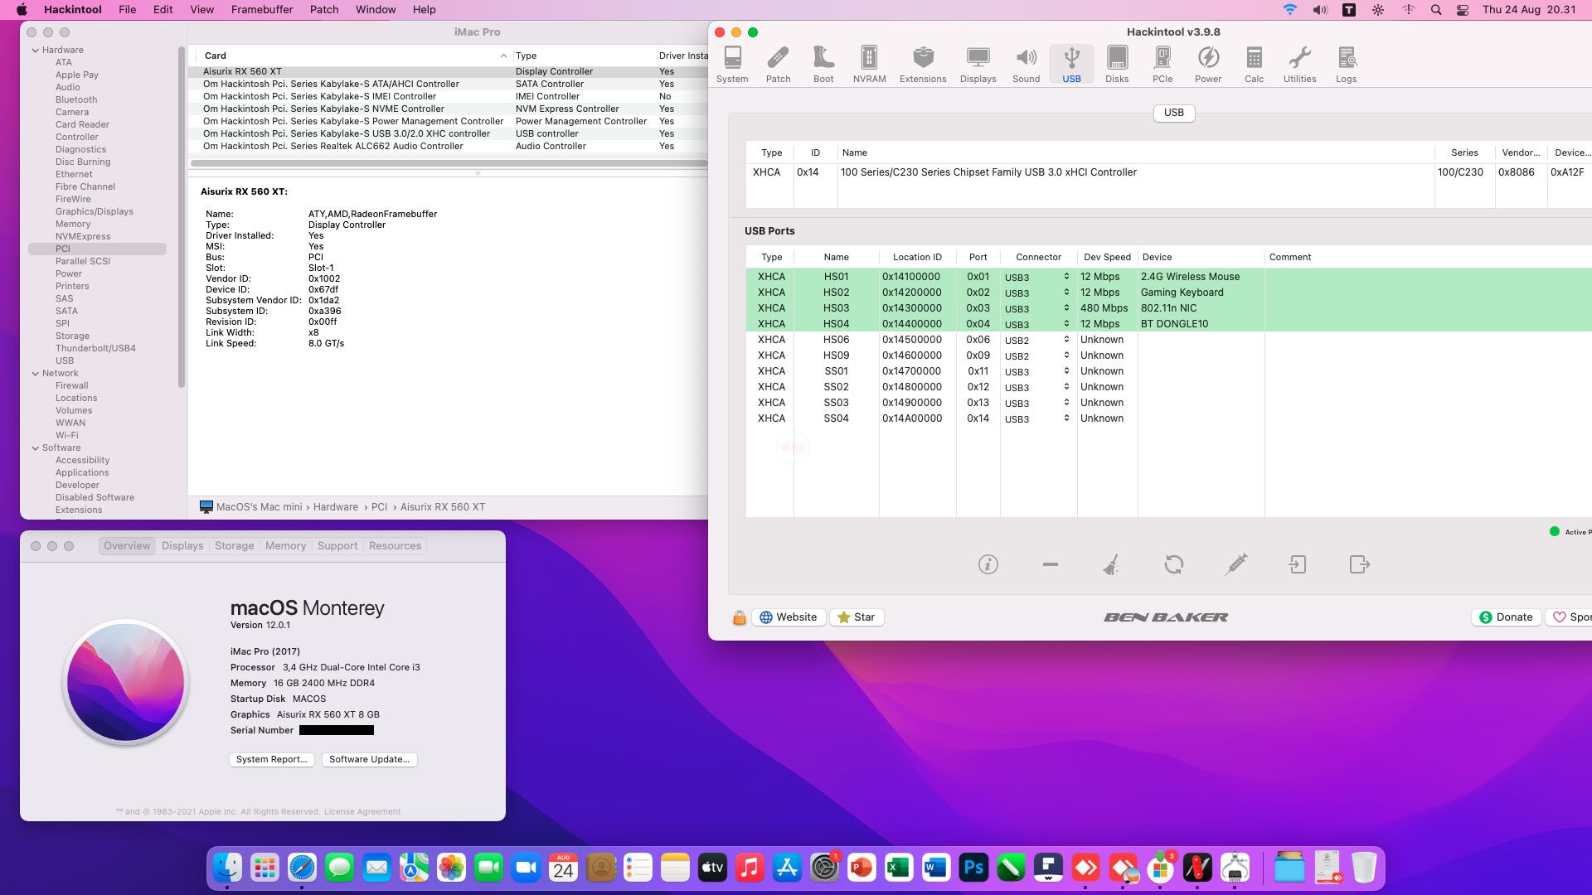Select the XHCA 0x14 controller row
The image size is (1592, 895).
coord(1168,172)
